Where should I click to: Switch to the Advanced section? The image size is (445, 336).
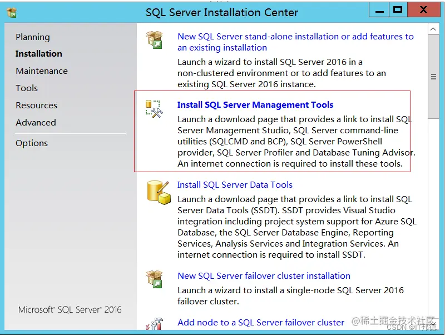click(36, 123)
